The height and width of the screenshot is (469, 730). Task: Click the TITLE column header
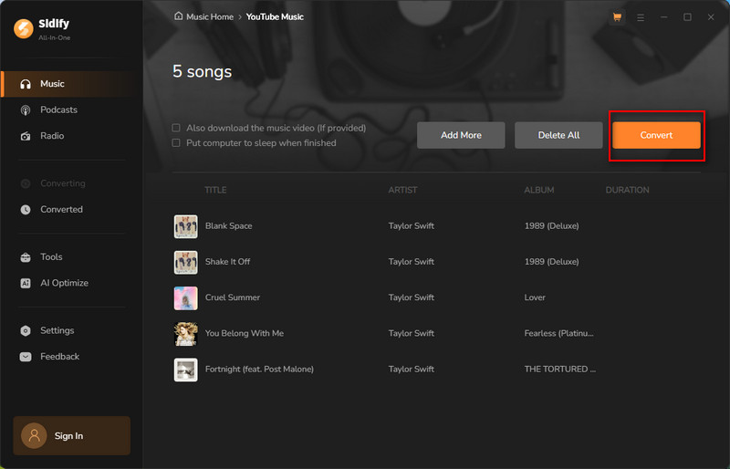tap(215, 190)
